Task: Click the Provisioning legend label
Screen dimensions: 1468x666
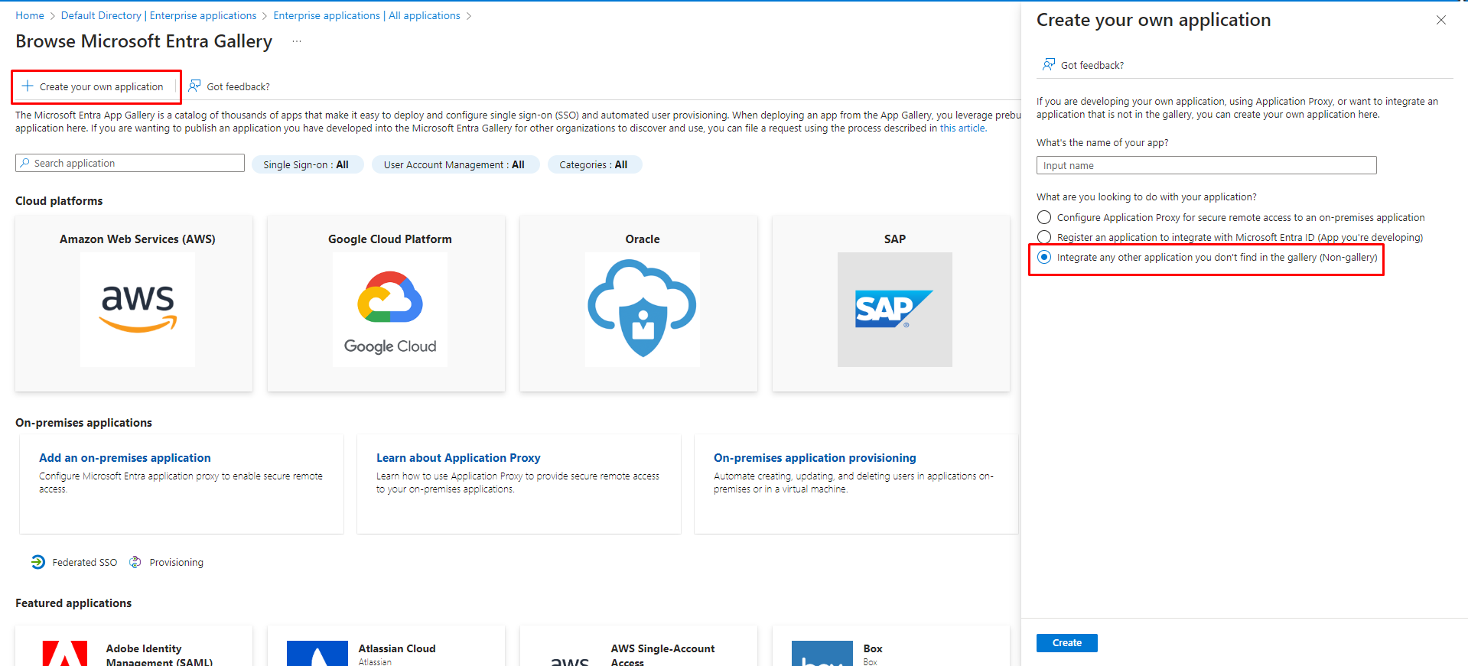Action: tap(177, 562)
